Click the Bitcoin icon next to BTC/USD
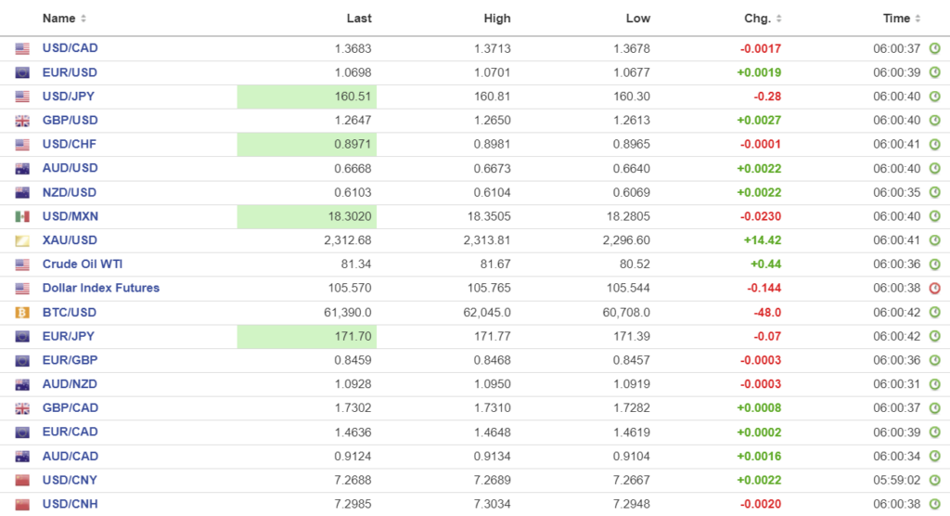 pyautogui.click(x=22, y=313)
